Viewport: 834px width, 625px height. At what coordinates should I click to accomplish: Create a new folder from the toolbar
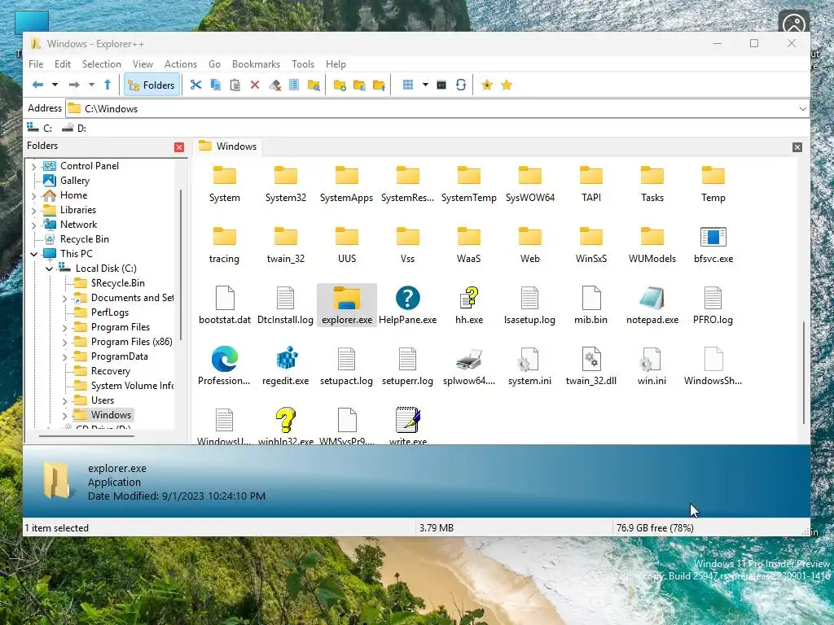pyautogui.click(x=340, y=85)
